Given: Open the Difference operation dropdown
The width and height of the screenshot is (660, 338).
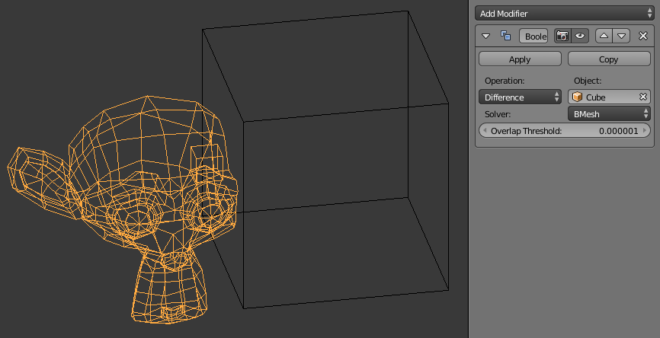Looking at the screenshot, I should click(520, 97).
